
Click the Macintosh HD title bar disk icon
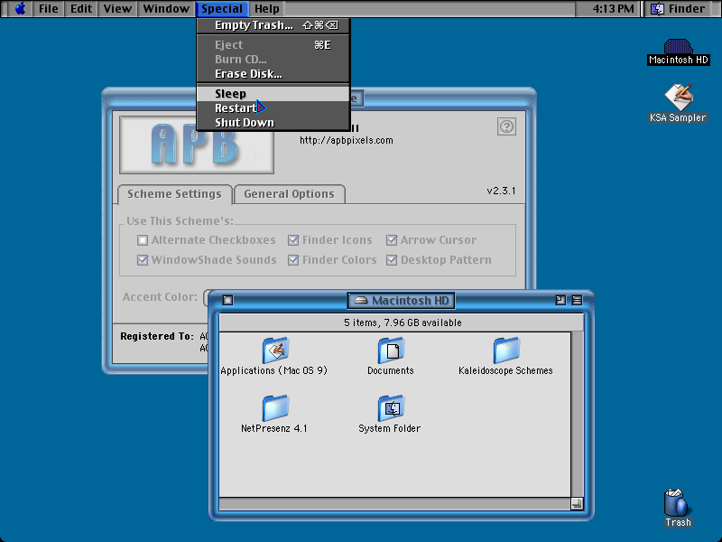point(361,301)
